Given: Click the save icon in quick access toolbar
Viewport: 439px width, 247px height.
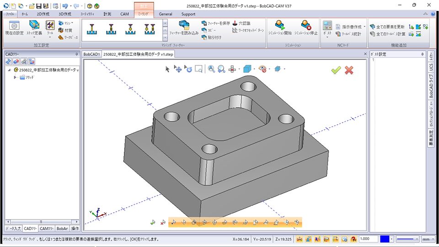Looking at the screenshot, I should click(x=39, y=5).
